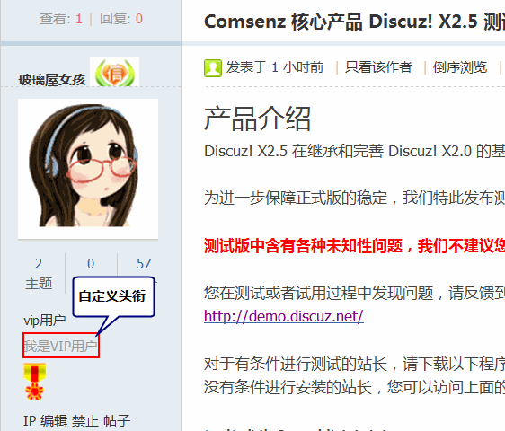Click the 帖子 admin link

tap(117, 421)
